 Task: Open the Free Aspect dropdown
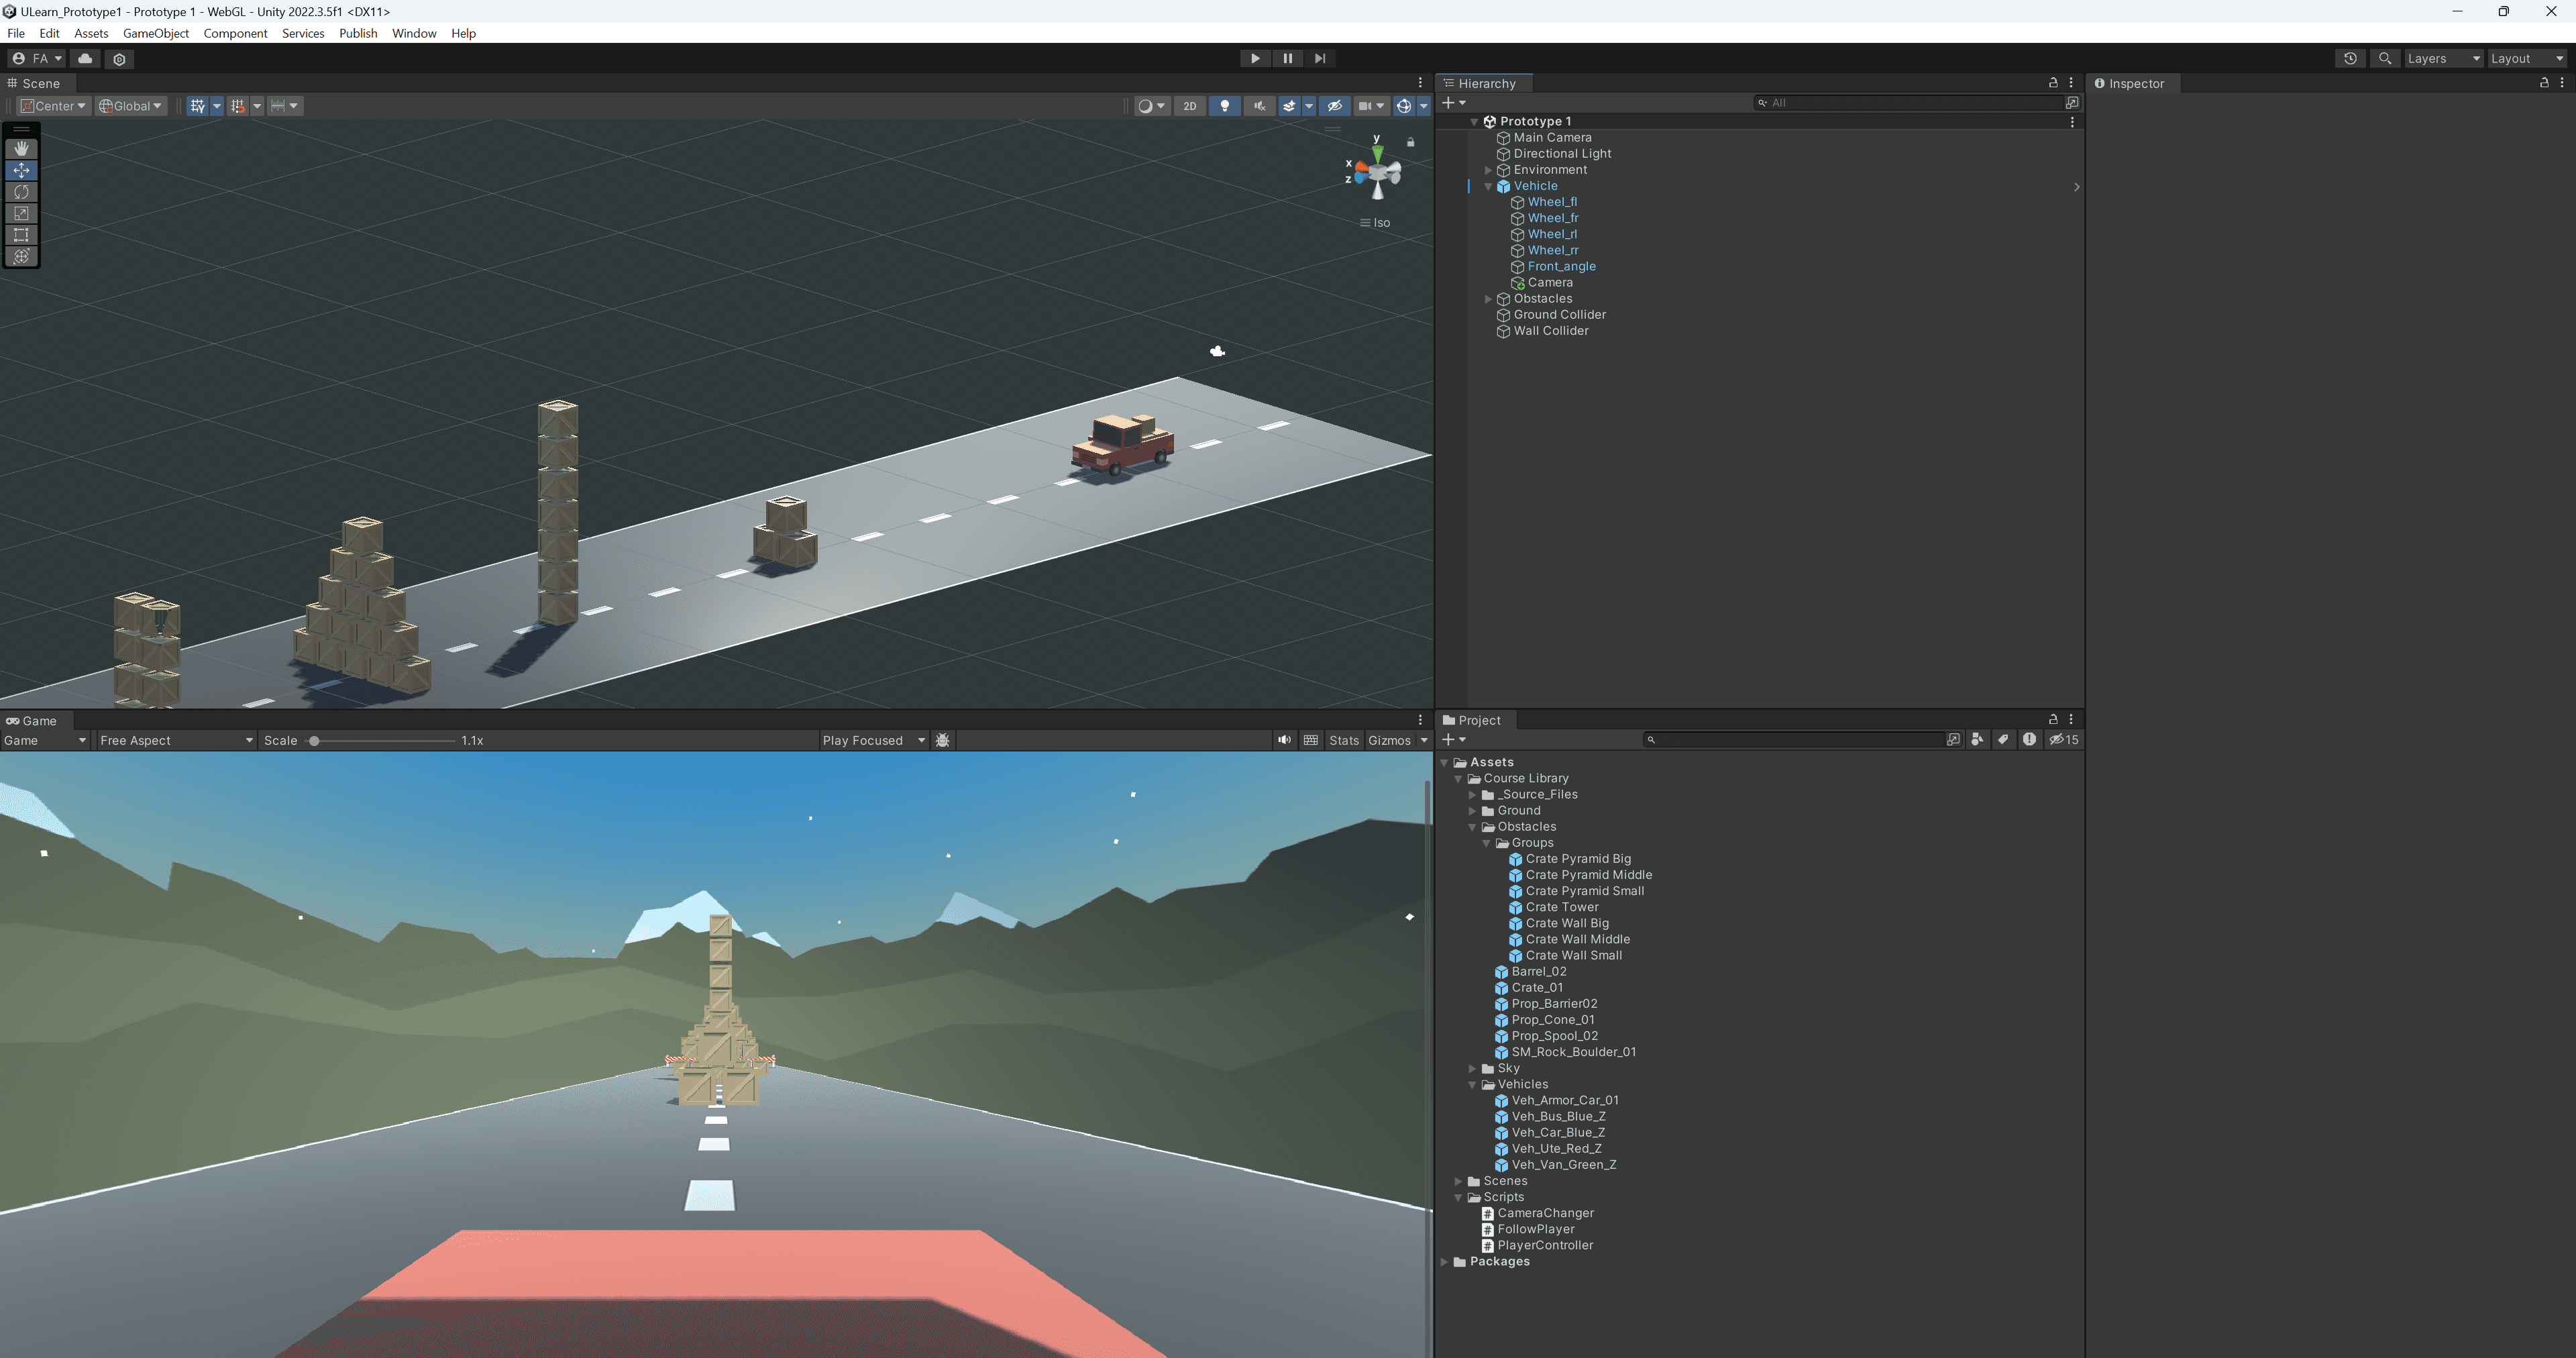tap(176, 740)
